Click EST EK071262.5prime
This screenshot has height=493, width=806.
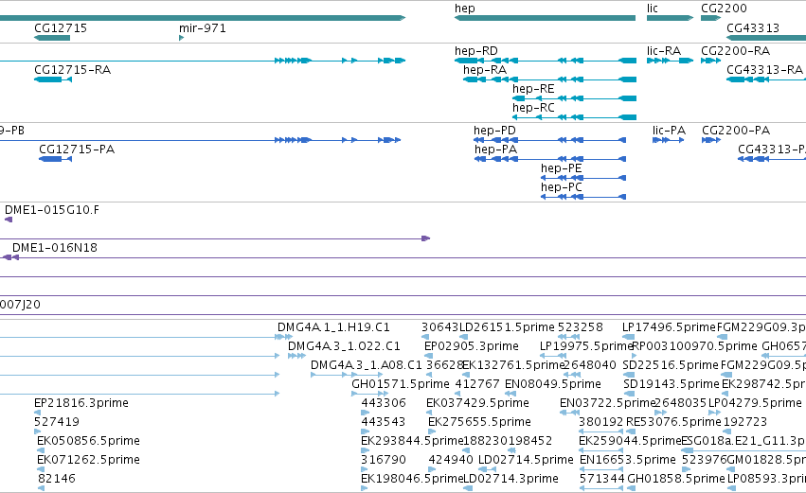tap(88, 460)
